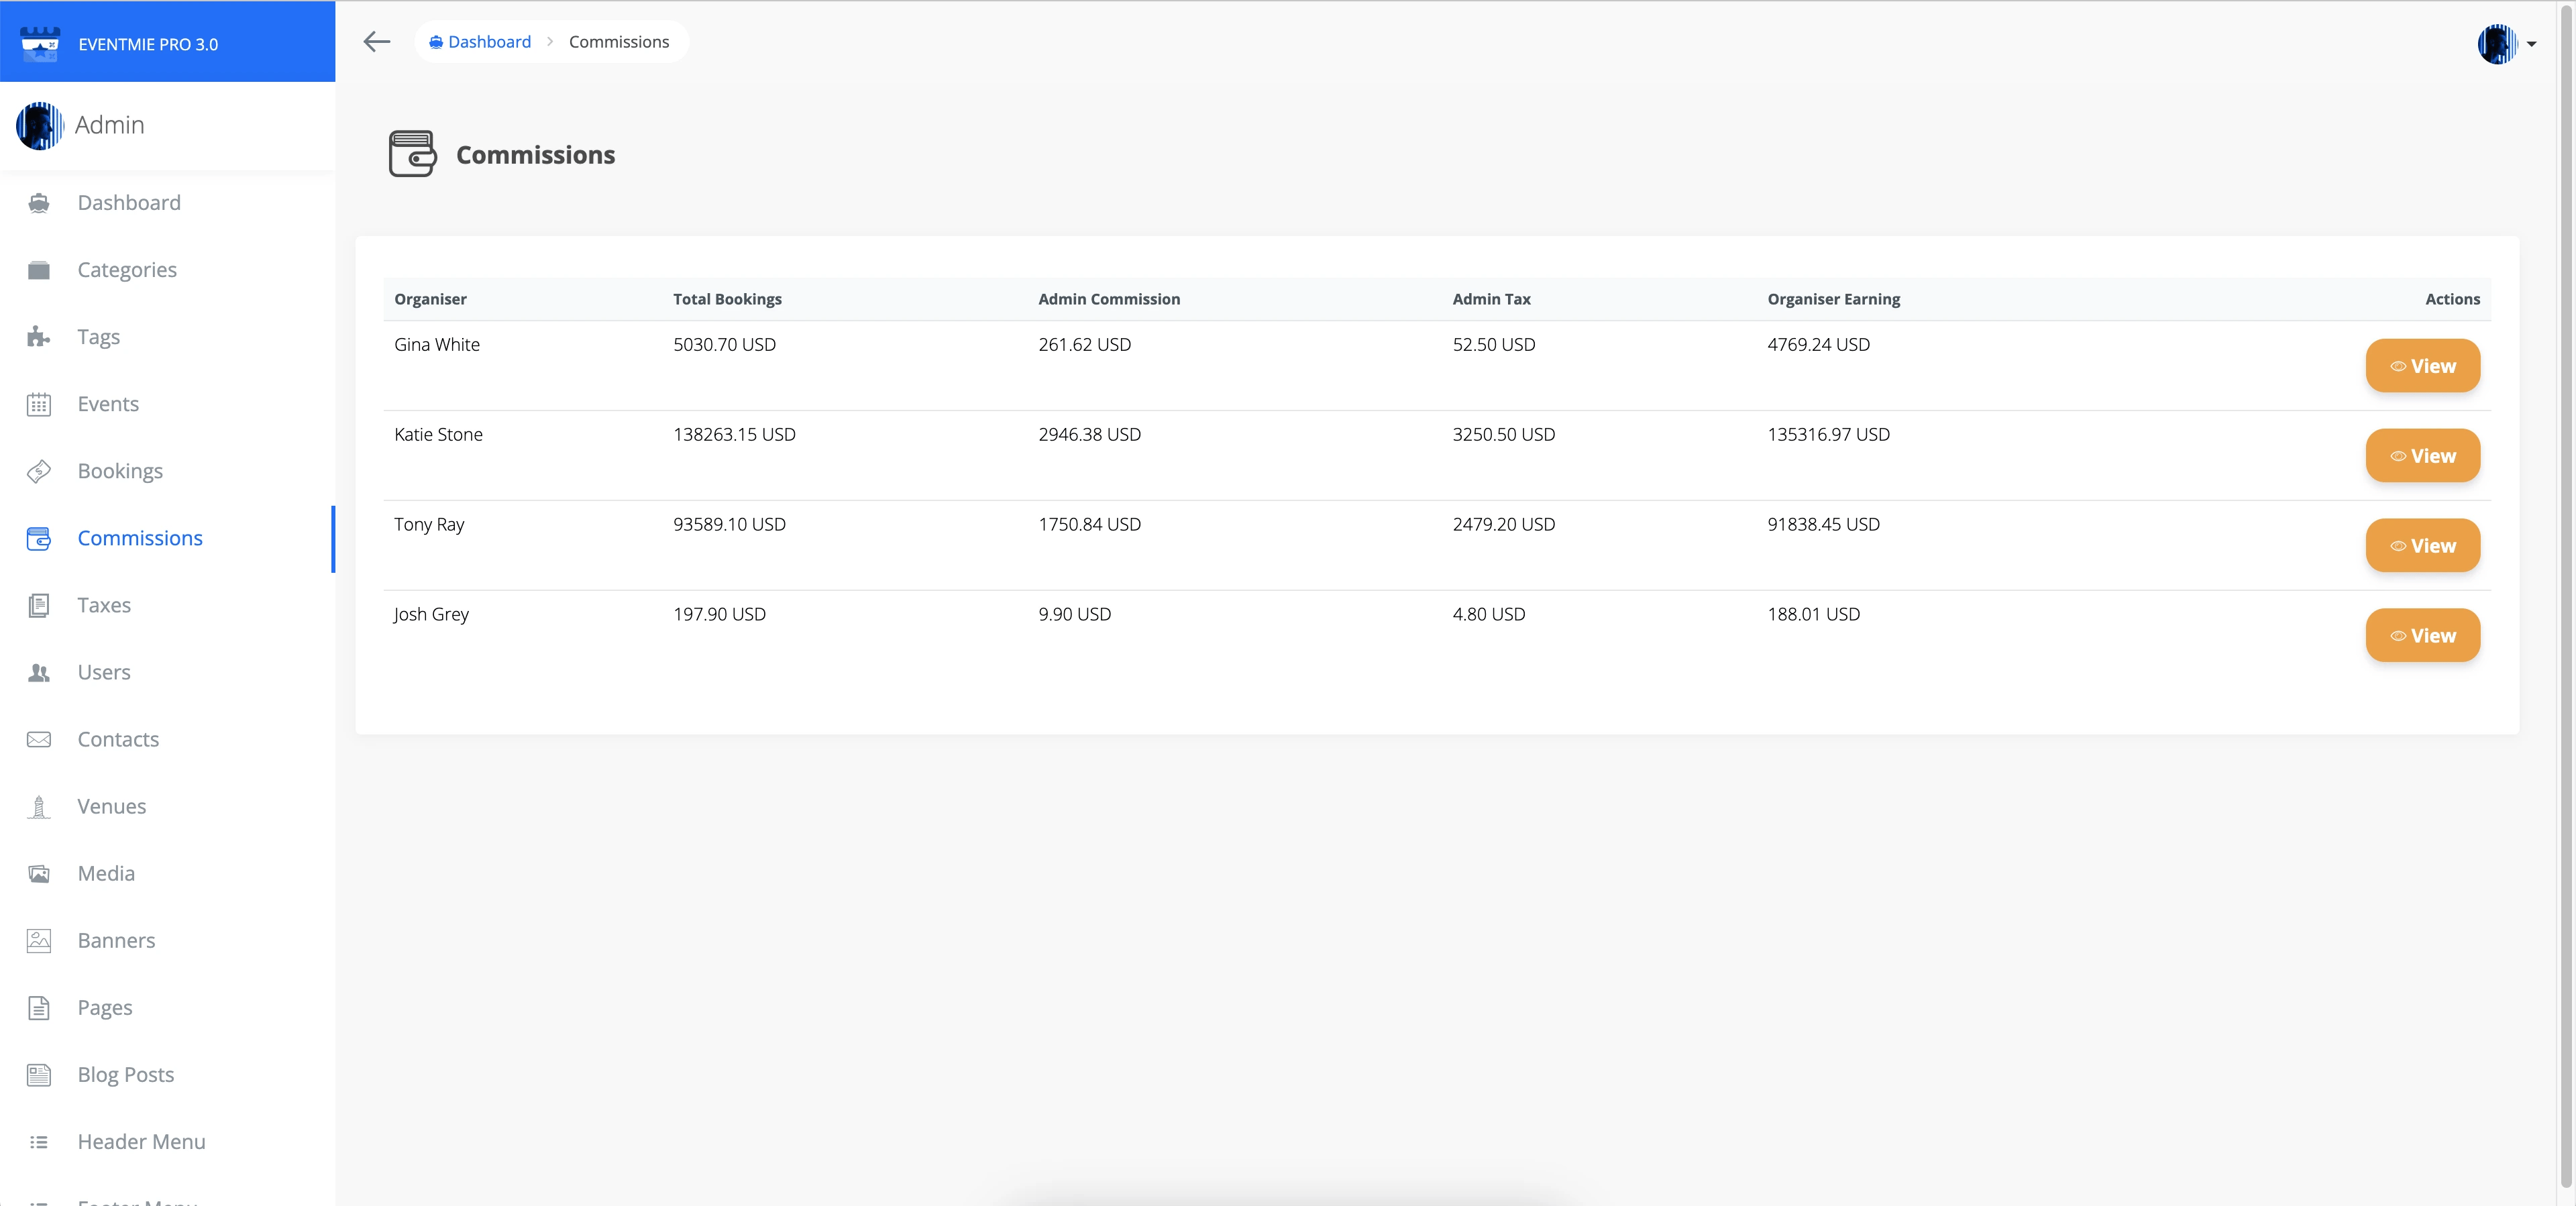Open Blog Posts sidebar item

click(126, 1074)
